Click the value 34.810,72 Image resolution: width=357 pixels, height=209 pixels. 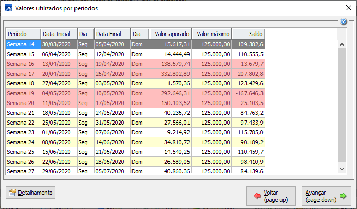[x=177, y=143]
